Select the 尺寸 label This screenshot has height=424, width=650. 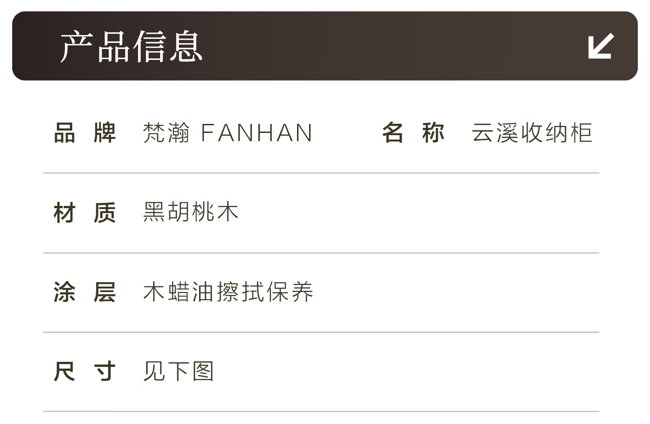point(85,372)
